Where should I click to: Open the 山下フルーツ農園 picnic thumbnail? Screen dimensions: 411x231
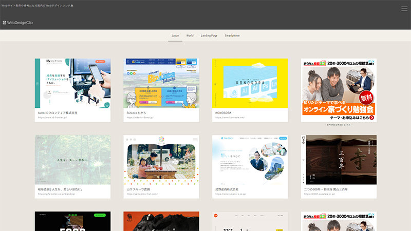tap(161, 160)
